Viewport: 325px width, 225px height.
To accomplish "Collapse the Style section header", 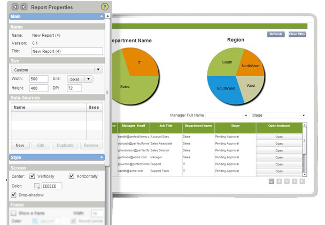I will coord(57,157).
